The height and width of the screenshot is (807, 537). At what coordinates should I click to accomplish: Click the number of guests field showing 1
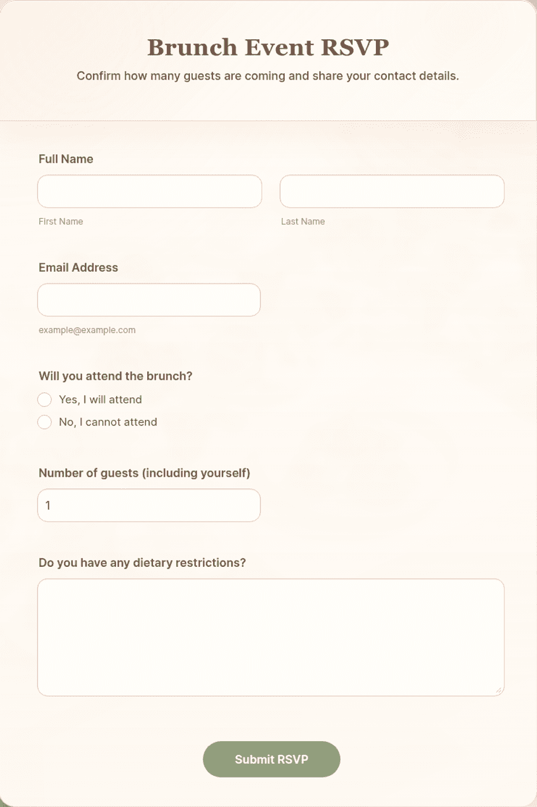(149, 505)
